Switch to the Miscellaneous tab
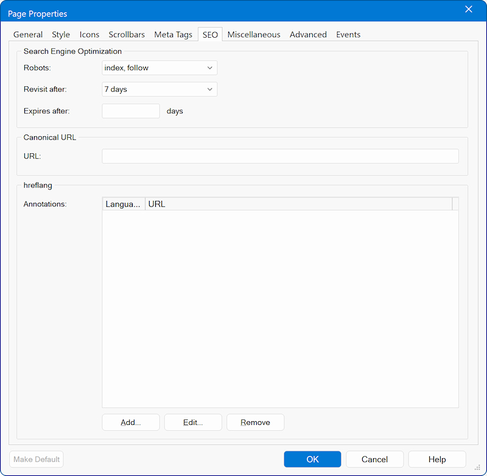This screenshot has height=476, width=487. pyautogui.click(x=254, y=35)
